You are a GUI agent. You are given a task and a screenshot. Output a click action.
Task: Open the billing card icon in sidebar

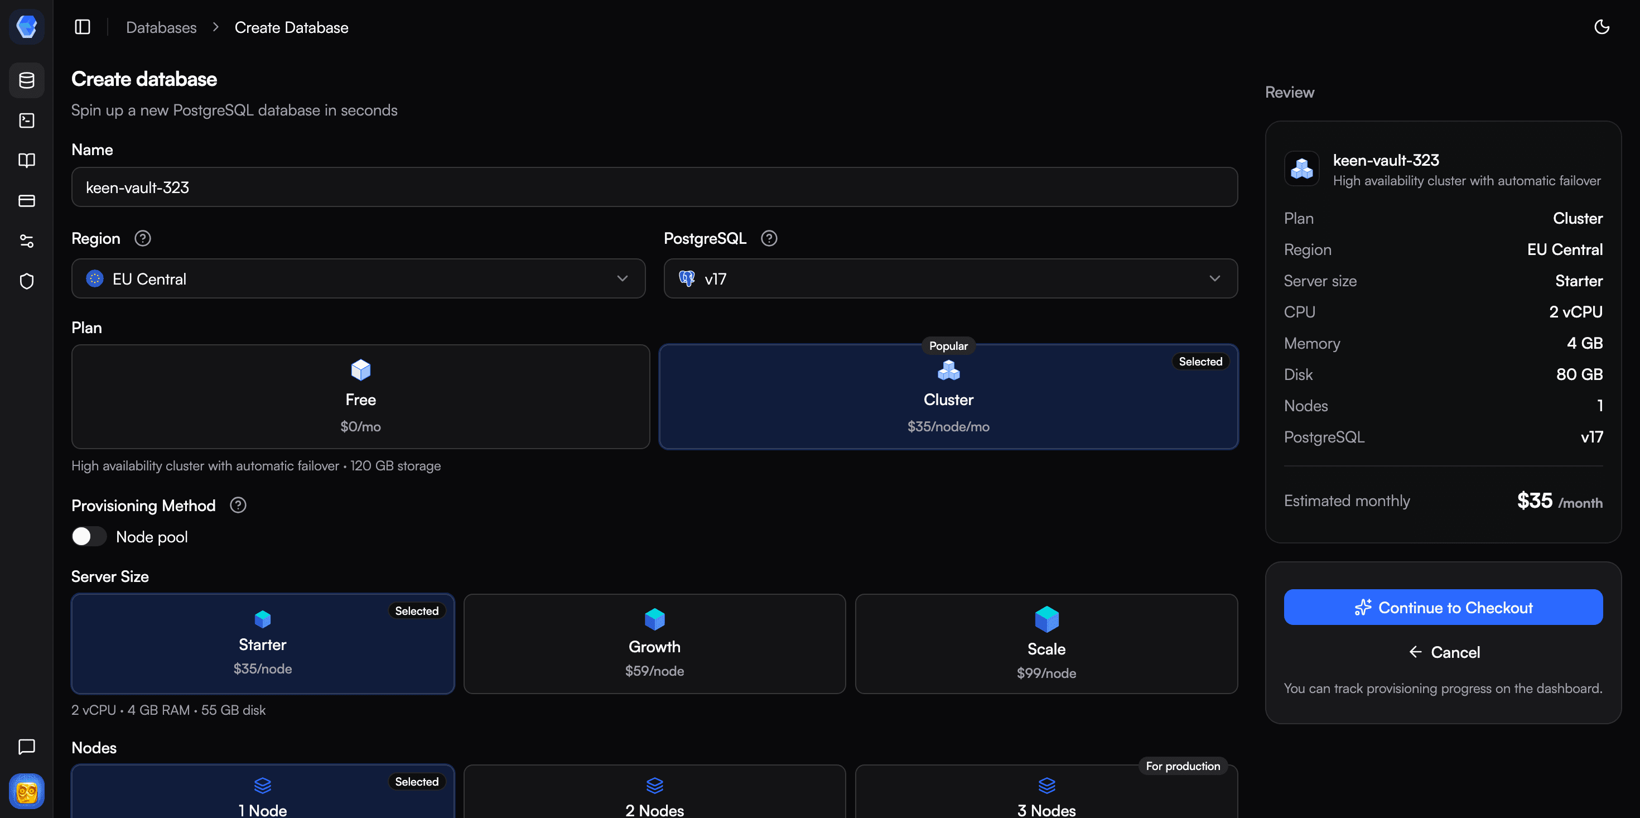(x=26, y=200)
